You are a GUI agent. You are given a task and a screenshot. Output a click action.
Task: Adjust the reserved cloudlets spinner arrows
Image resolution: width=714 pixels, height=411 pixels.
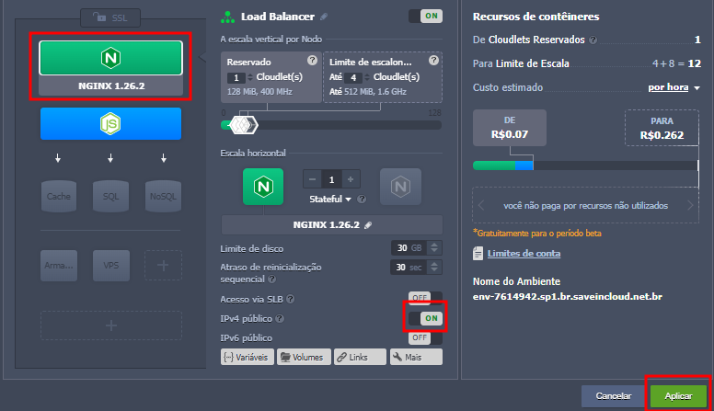pos(249,78)
